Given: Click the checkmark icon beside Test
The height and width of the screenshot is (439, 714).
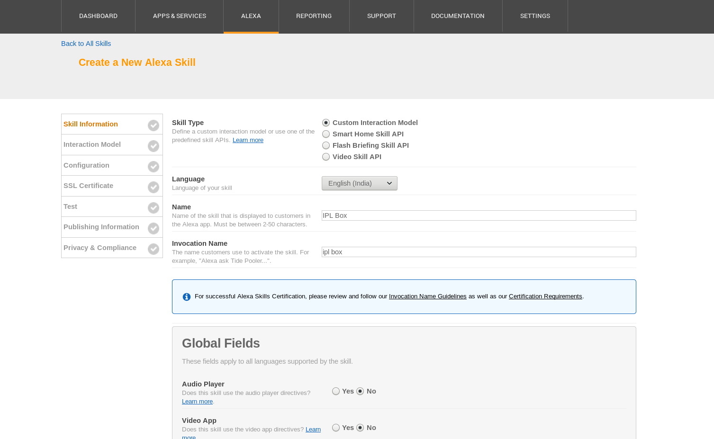Looking at the screenshot, I should click(154, 208).
